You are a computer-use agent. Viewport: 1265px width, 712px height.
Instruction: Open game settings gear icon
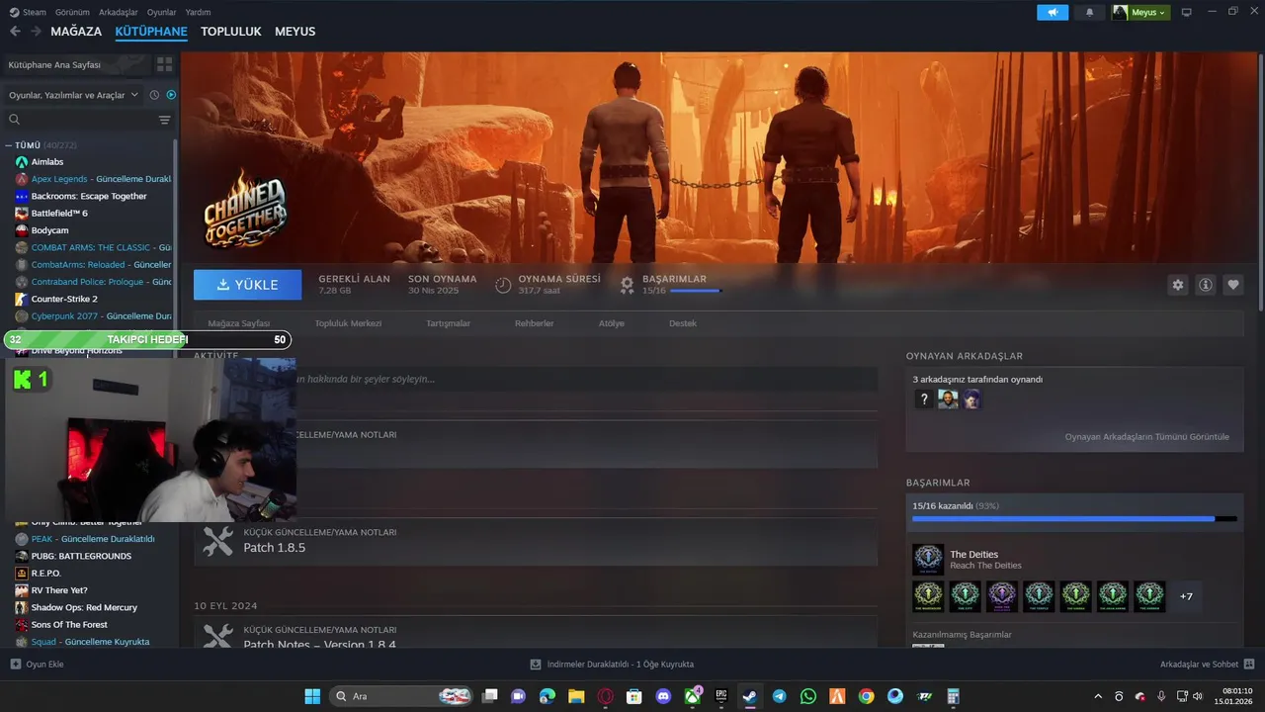click(x=1178, y=285)
